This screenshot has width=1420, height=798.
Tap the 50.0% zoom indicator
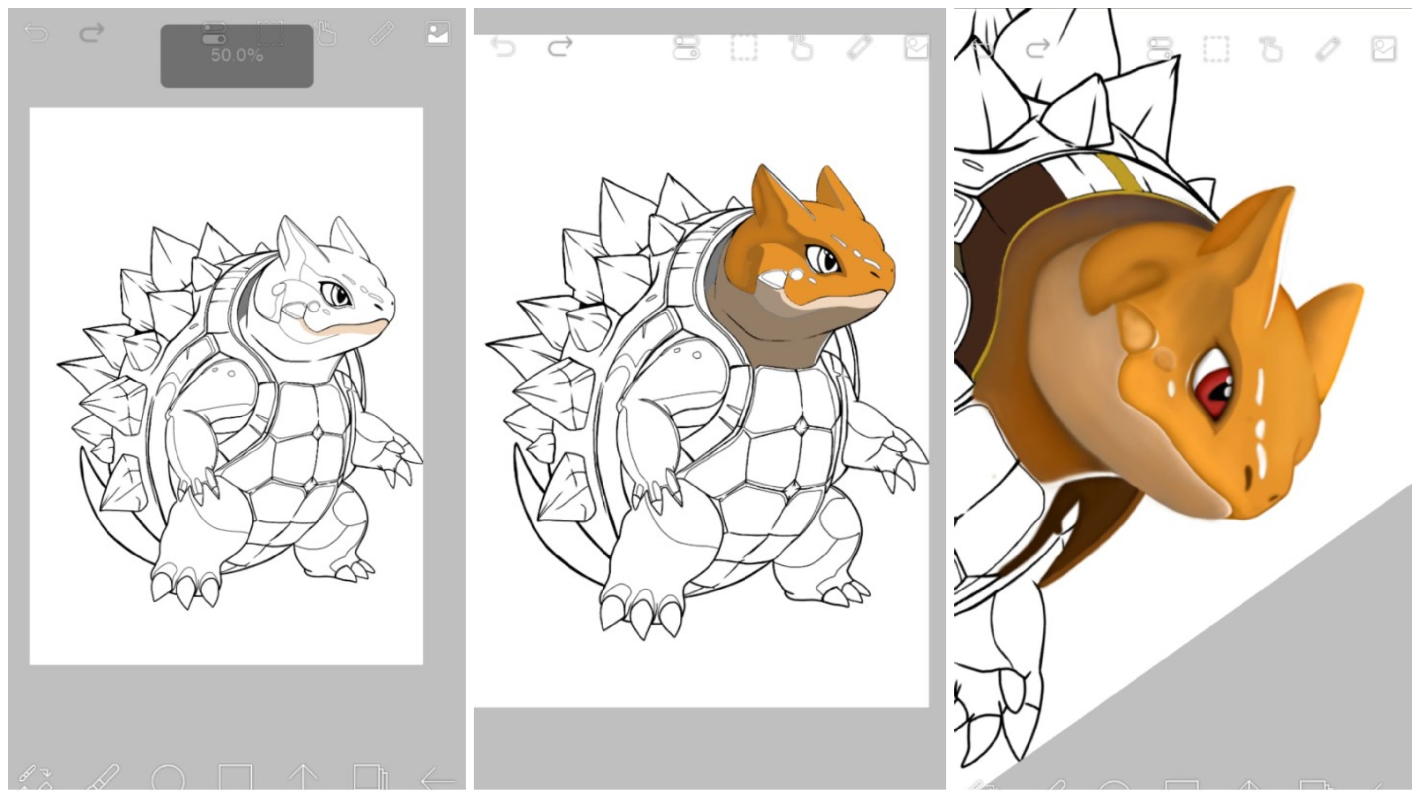pyautogui.click(x=237, y=56)
